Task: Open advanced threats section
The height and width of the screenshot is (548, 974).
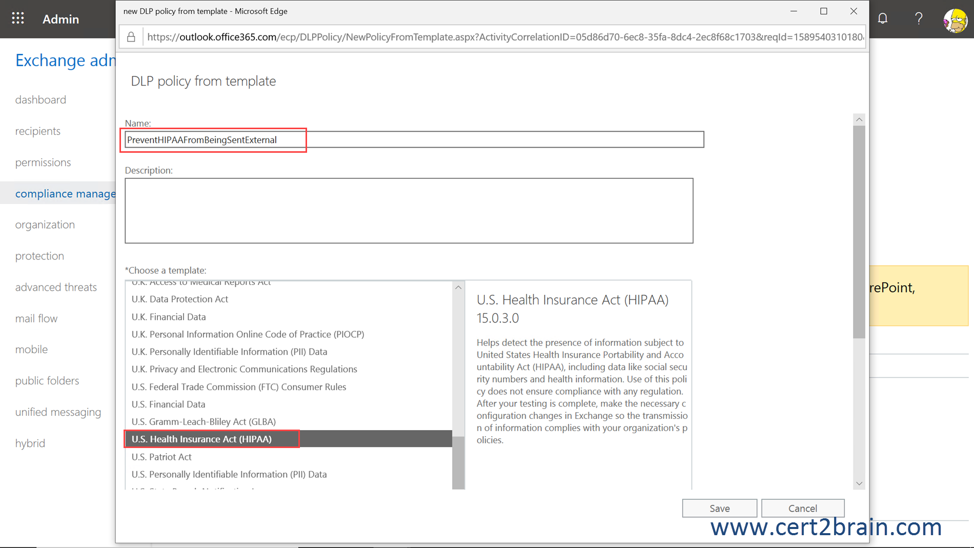Action: point(56,287)
